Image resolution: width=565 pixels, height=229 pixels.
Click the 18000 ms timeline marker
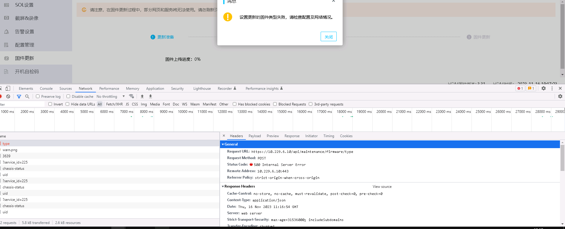(344, 112)
